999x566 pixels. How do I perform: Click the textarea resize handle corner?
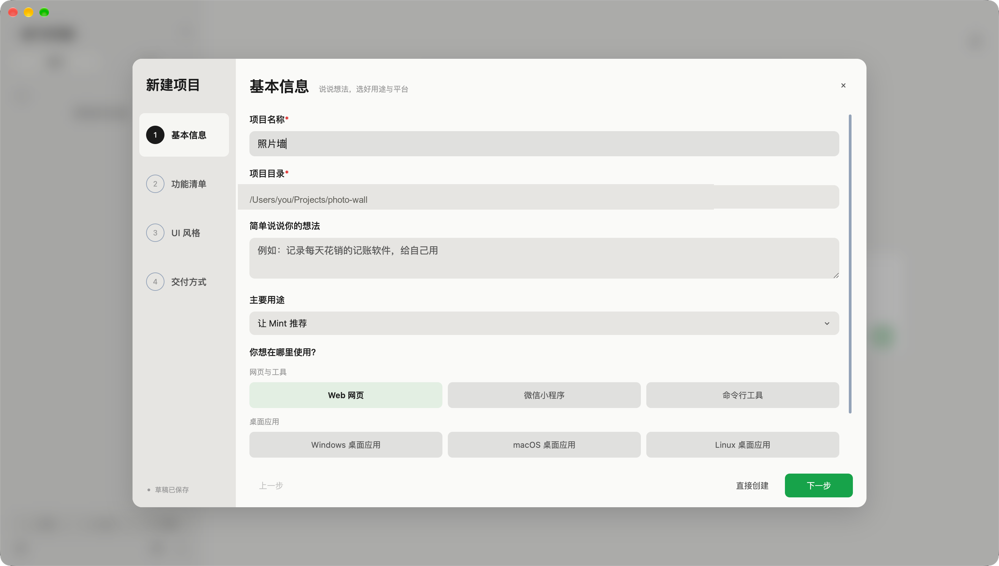(x=836, y=275)
